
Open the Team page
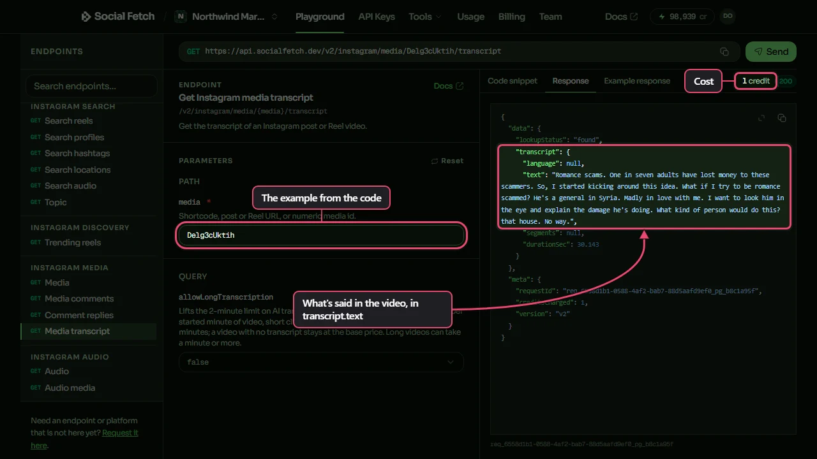[x=551, y=17]
